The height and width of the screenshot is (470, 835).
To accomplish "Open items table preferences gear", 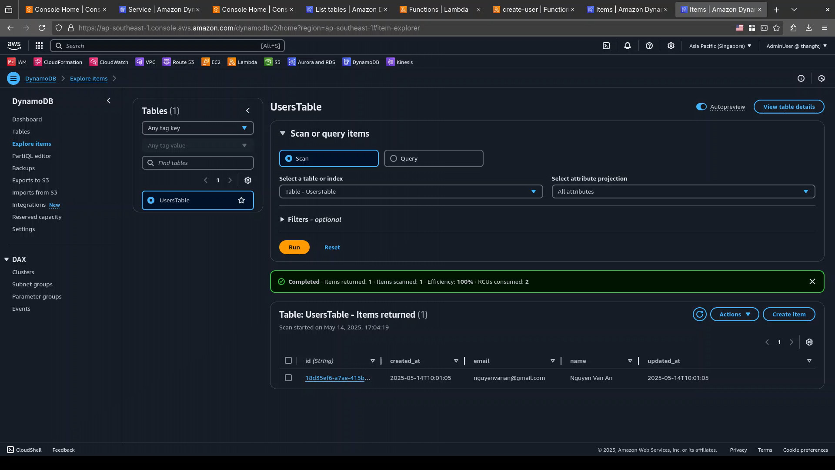I will [809, 342].
